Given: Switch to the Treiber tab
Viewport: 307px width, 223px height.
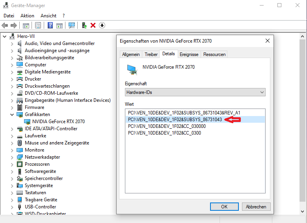Looking at the screenshot, I should (x=151, y=54).
